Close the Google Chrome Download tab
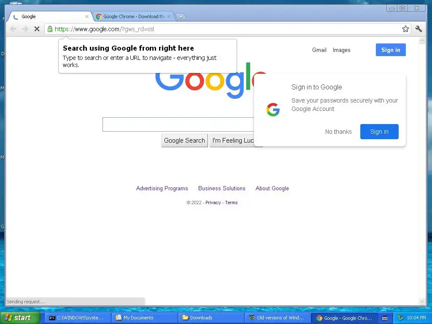Screen dimensions: 432x324 pos(169,16)
